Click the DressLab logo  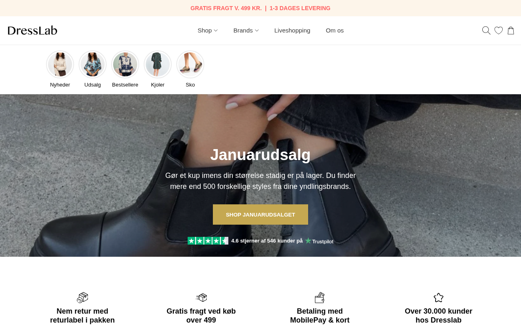click(x=33, y=30)
